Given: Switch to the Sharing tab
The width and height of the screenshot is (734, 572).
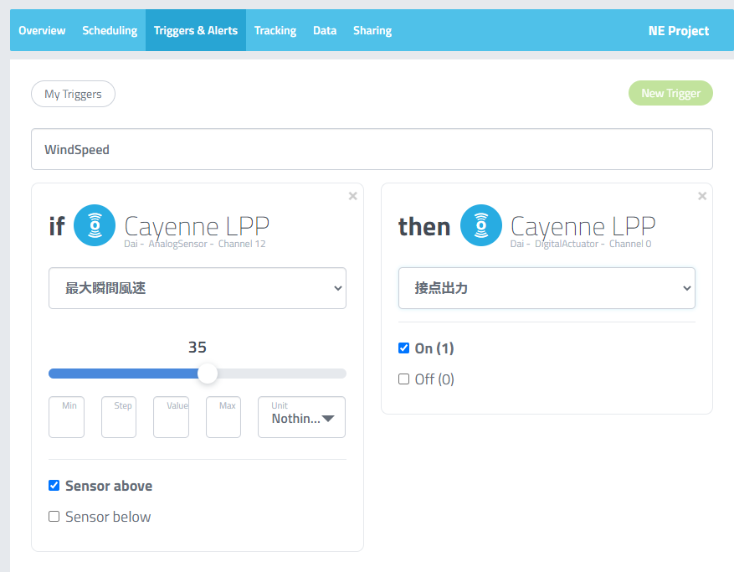Looking at the screenshot, I should [x=372, y=30].
